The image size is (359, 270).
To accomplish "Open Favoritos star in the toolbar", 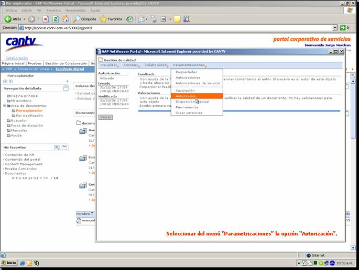I will tap(111, 19).
